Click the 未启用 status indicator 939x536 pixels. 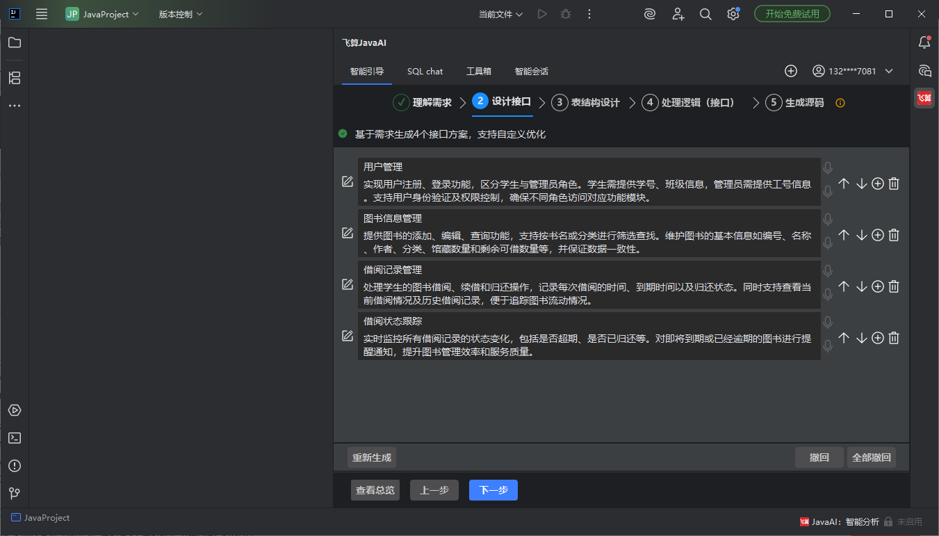pos(903,521)
